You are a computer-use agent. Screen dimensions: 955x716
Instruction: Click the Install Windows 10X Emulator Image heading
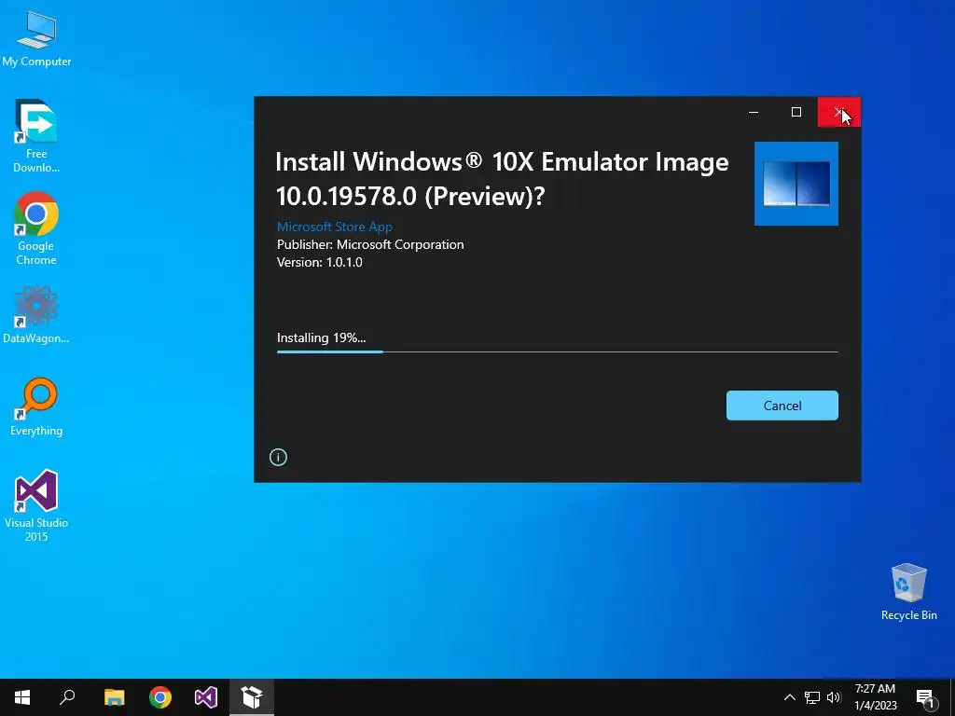502,179
